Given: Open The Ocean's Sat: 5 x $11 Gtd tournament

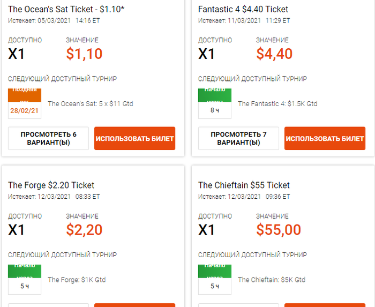Looking at the screenshot, I should pos(90,104).
